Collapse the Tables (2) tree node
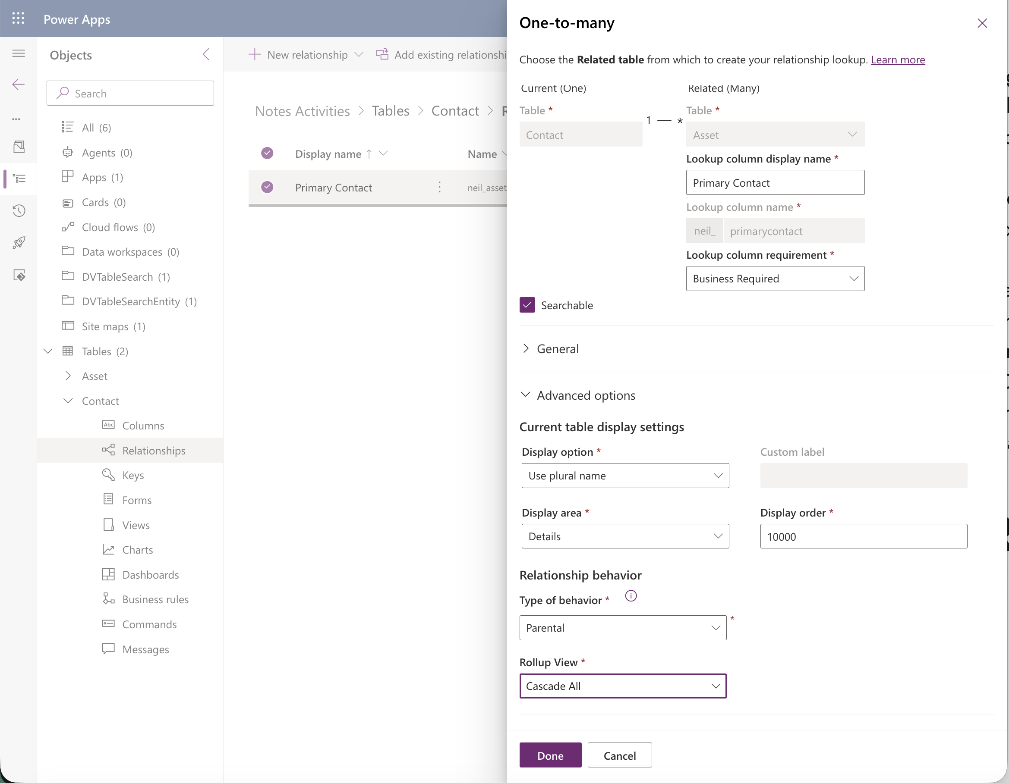 [x=48, y=351]
